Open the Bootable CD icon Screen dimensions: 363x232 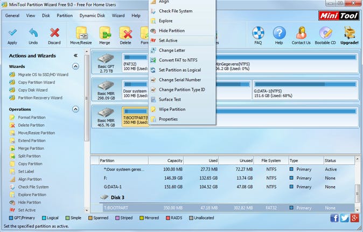pyautogui.click(x=325, y=33)
